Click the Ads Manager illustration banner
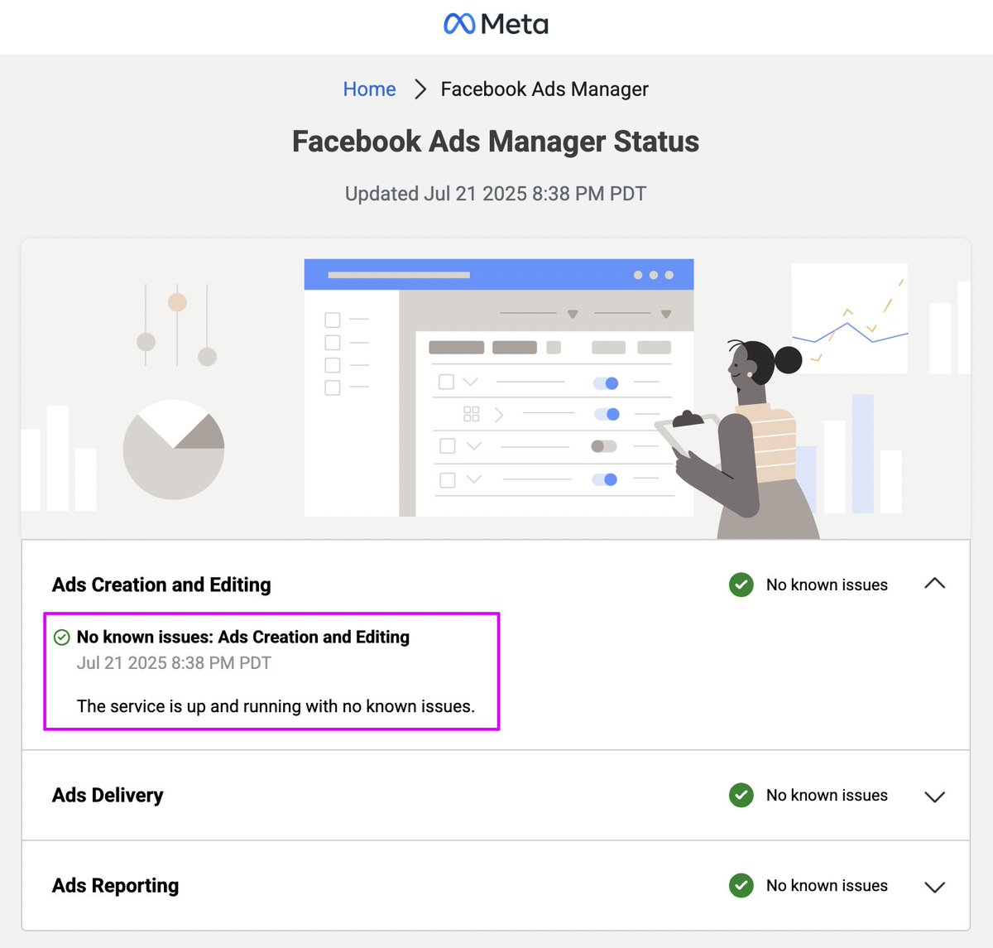The image size is (993, 948). click(x=496, y=389)
